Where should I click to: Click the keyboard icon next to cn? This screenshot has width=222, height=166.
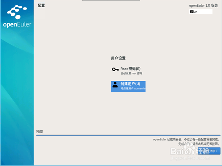coord(192,12)
